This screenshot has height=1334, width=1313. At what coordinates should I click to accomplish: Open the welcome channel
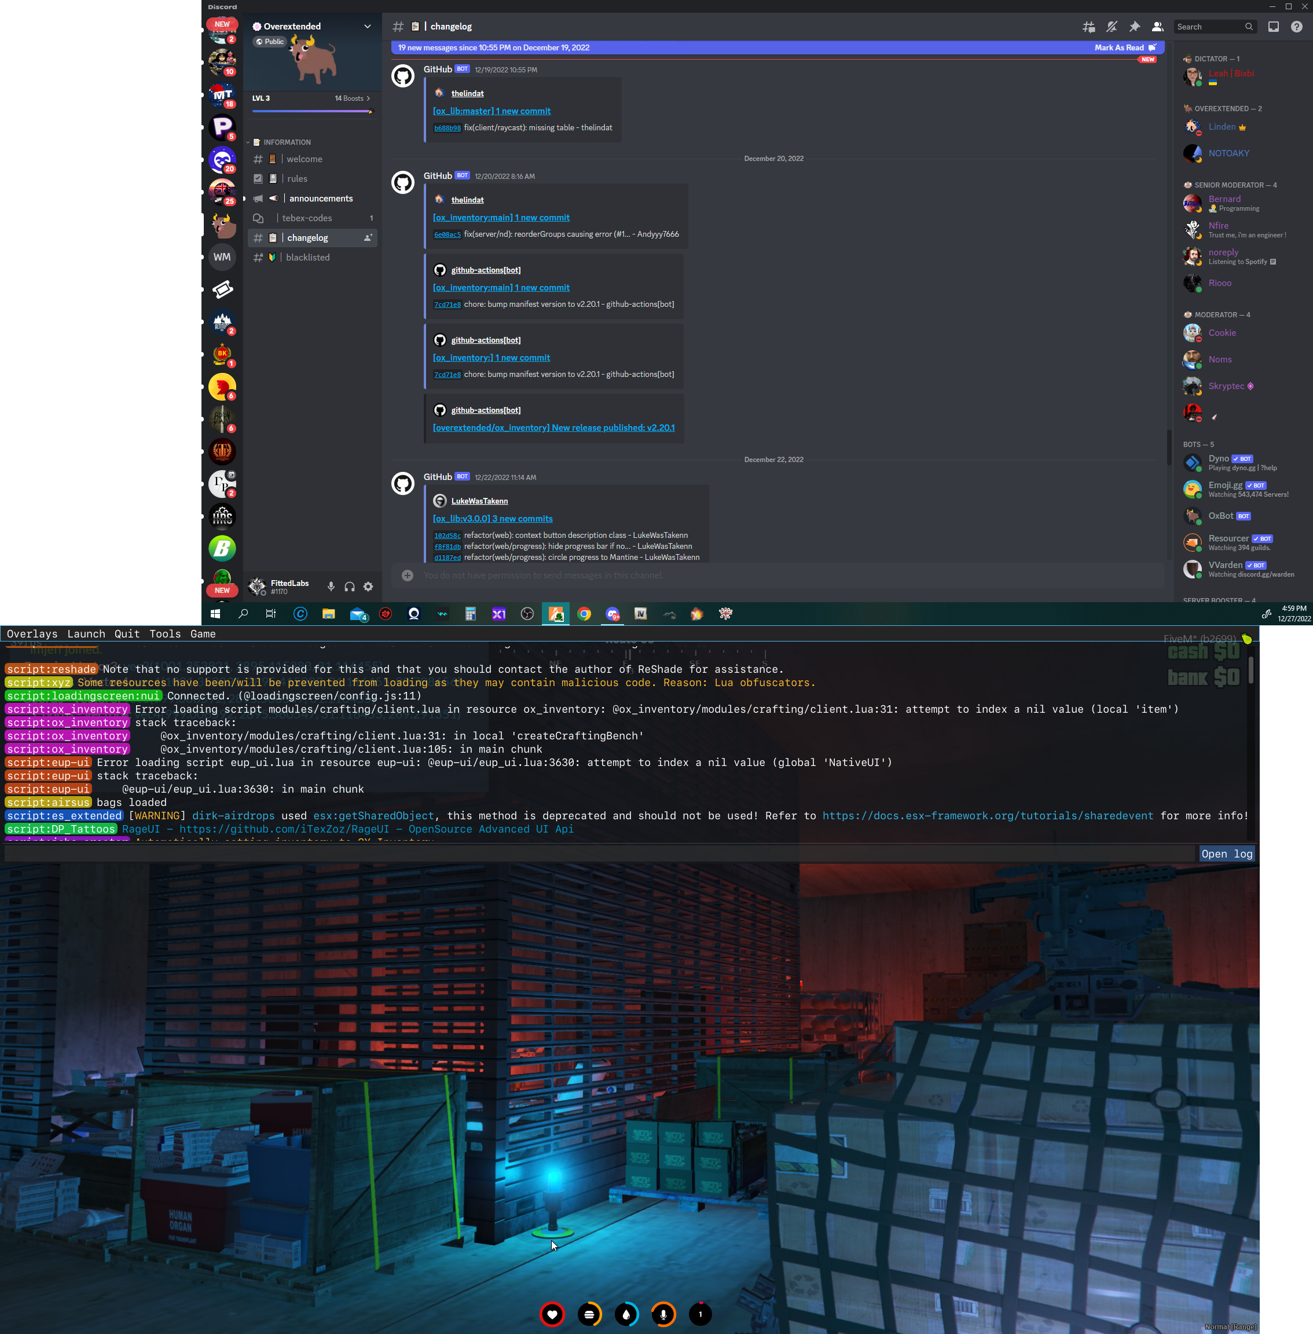[x=313, y=159]
